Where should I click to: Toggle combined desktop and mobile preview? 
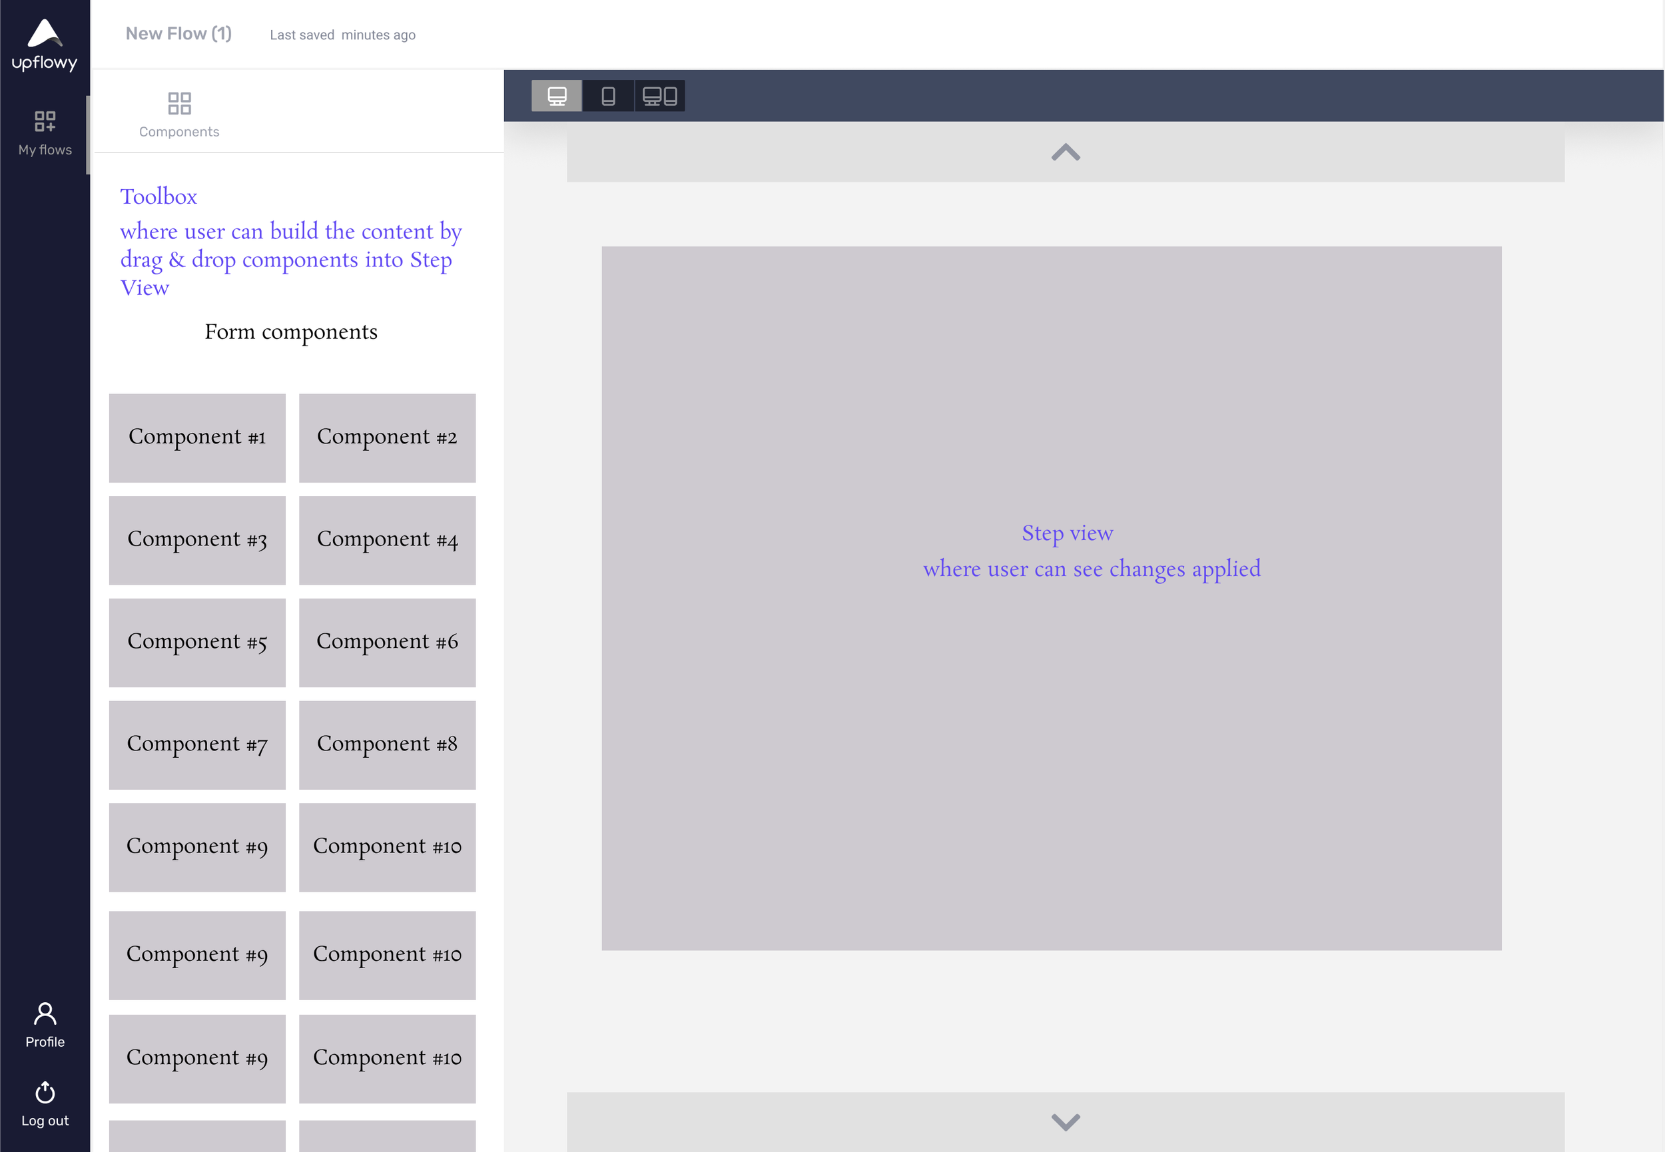point(659,96)
